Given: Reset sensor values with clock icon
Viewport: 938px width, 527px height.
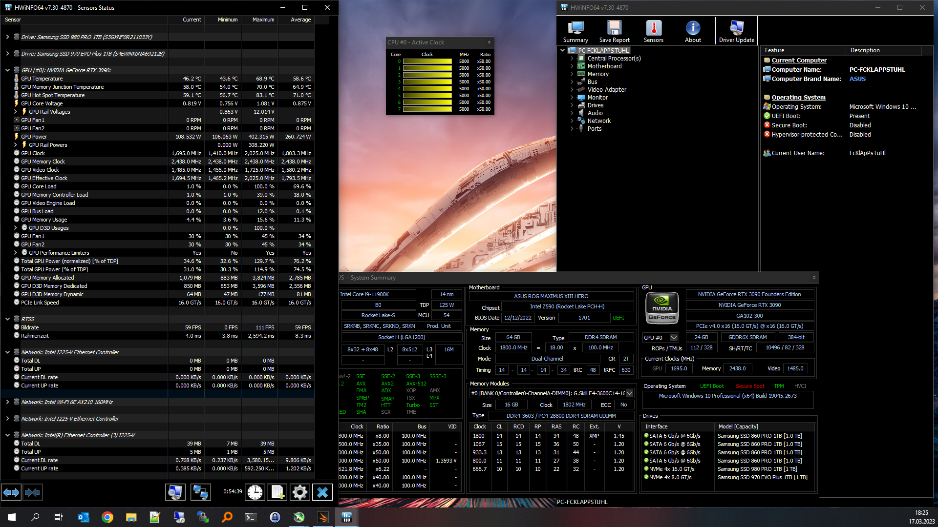Looking at the screenshot, I should 255,492.
